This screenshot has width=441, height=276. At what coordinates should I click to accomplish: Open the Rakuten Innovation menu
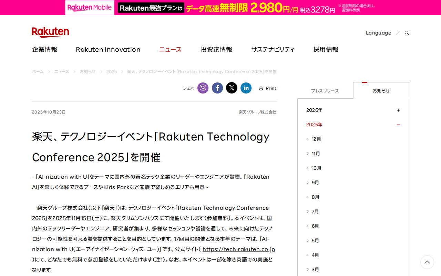(108, 49)
